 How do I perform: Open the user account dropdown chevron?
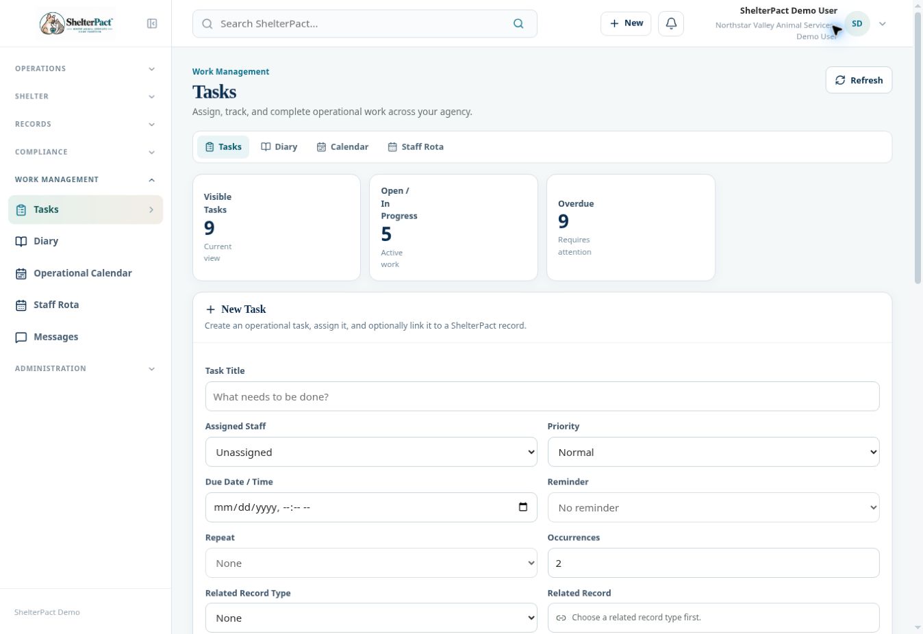click(x=883, y=23)
